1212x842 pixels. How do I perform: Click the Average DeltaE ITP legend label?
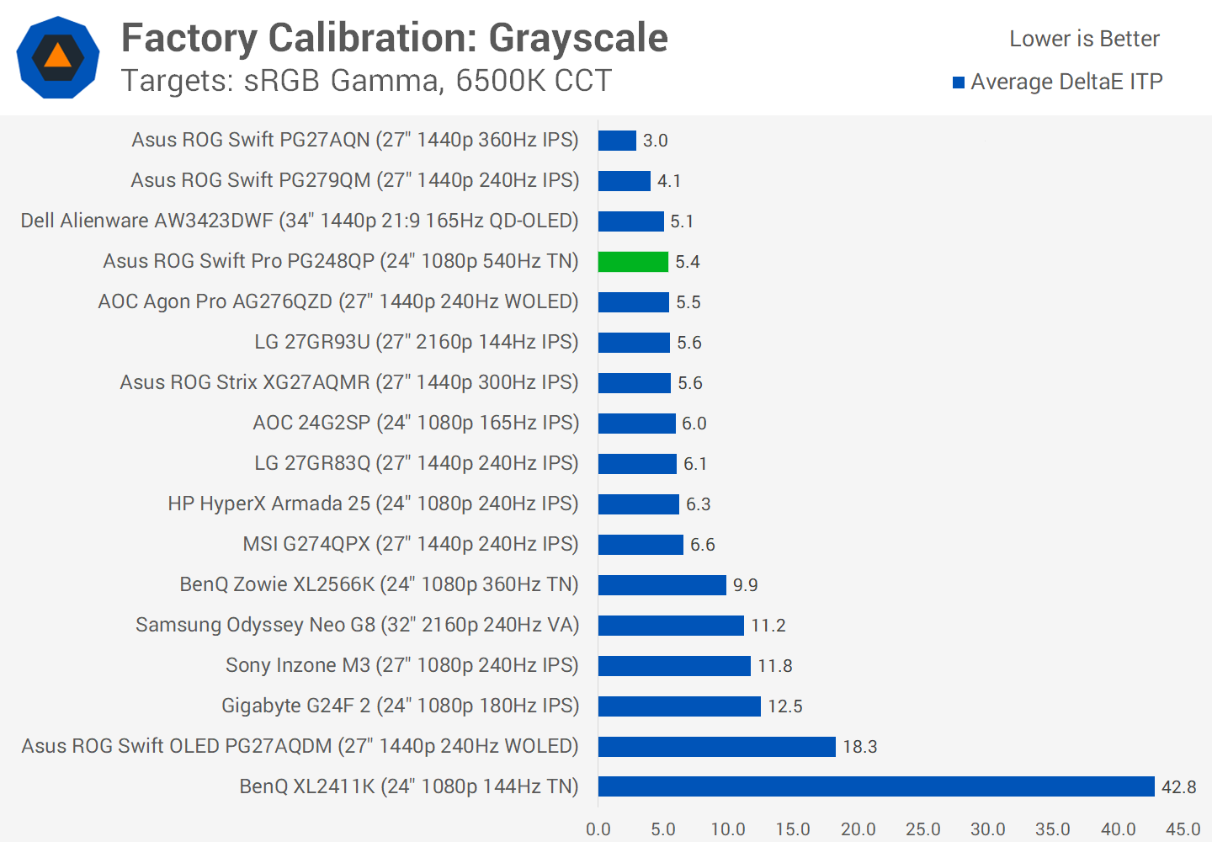[x=1066, y=82]
